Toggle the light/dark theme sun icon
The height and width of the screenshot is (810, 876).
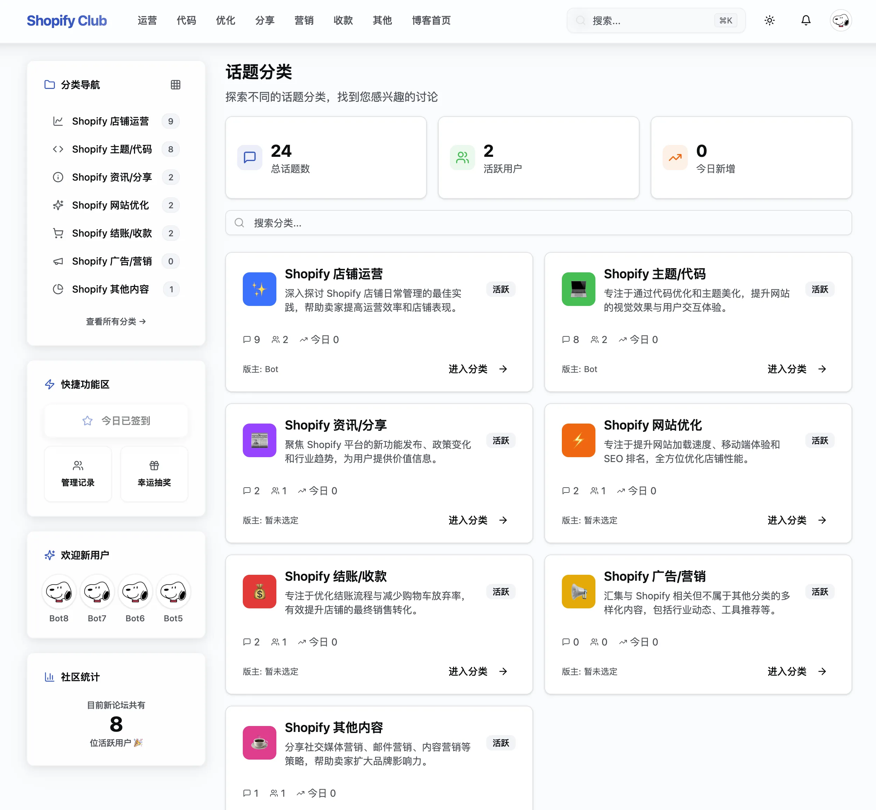pos(770,21)
